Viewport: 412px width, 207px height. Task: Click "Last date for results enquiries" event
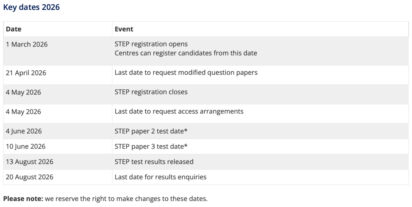click(x=161, y=177)
